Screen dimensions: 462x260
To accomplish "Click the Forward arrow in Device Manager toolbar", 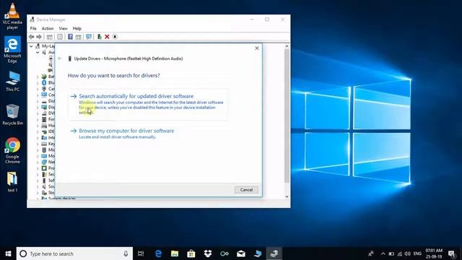I will pyautogui.click(x=39, y=37).
